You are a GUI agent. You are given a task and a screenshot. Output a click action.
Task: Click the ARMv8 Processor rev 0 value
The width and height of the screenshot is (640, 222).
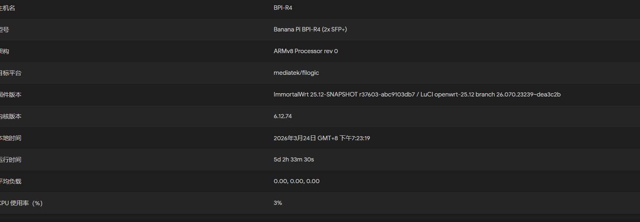[305, 51]
